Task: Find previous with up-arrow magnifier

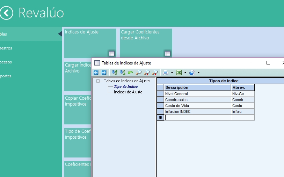Action: click(x=155, y=72)
